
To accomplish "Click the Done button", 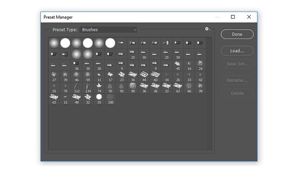I will (x=237, y=34).
